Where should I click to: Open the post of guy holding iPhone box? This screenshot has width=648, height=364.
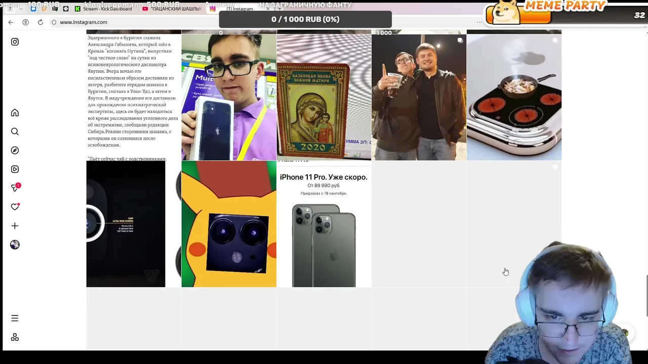(x=229, y=97)
